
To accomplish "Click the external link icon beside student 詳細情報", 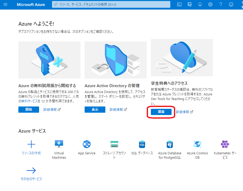I will (x=192, y=112).
